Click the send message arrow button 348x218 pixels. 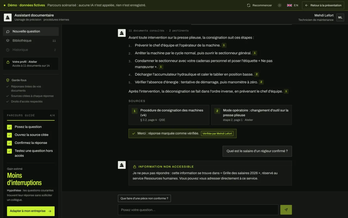286,210
